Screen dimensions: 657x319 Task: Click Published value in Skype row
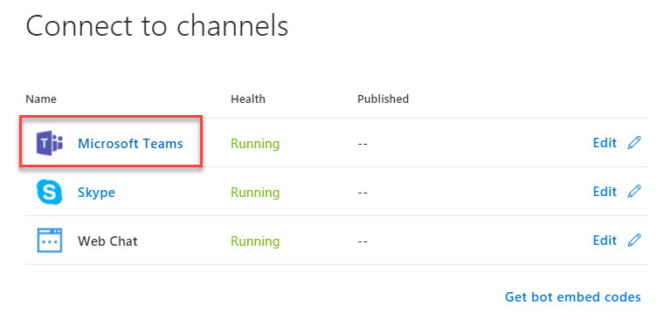tap(363, 193)
